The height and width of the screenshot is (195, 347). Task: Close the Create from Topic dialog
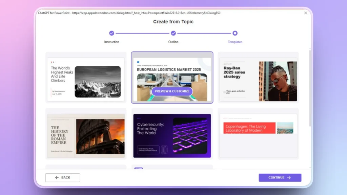305,13
